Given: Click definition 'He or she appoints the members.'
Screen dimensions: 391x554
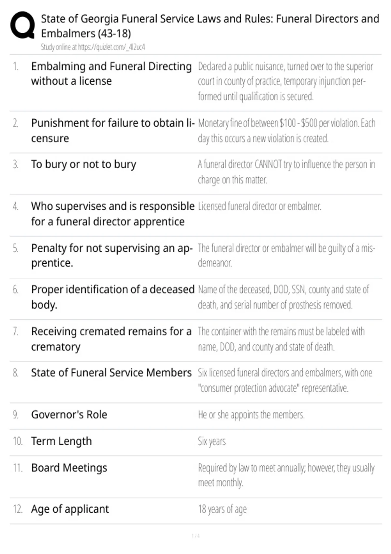Looking at the screenshot, I should [x=251, y=415].
